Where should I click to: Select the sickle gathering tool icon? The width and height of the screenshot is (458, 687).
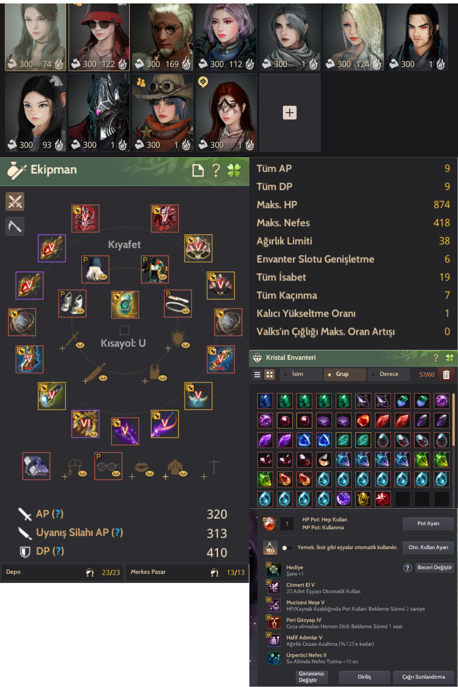[x=15, y=226]
